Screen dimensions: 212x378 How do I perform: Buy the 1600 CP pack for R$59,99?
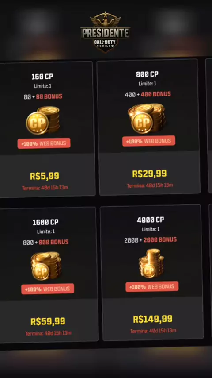[x=48, y=321]
